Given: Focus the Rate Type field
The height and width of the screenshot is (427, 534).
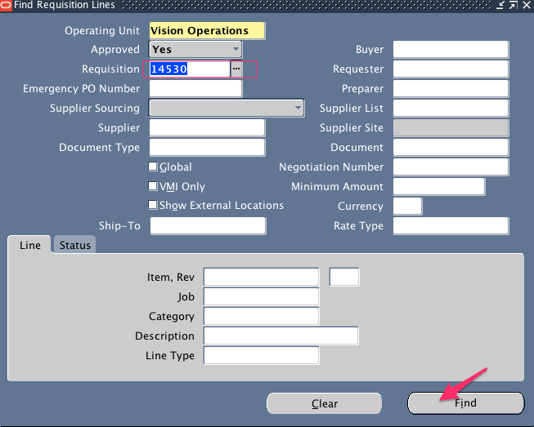Looking at the screenshot, I should click(x=451, y=225).
